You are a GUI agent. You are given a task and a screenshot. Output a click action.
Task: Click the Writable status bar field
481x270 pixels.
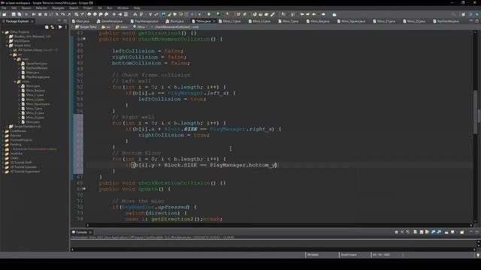pos(313,255)
